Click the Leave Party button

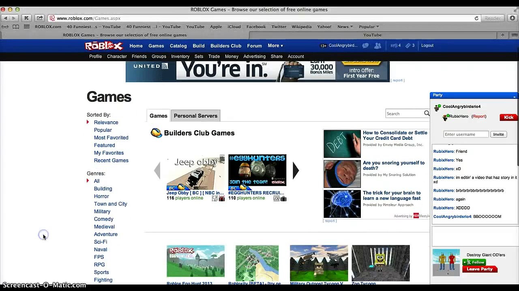coord(480,269)
